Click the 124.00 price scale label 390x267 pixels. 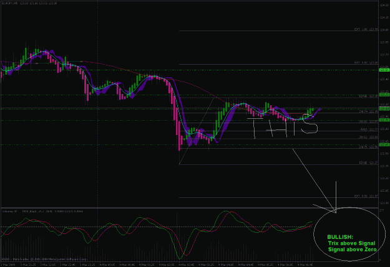click(384, 30)
